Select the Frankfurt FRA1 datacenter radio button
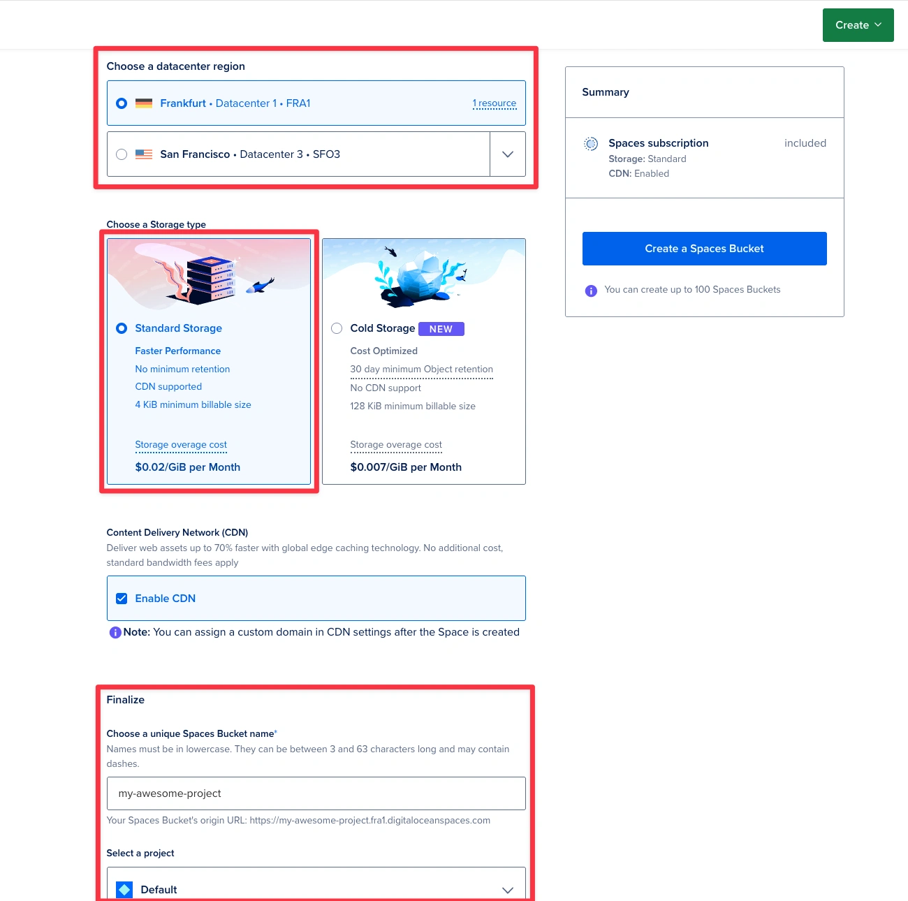 (x=122, y=103)
